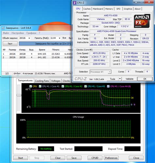Click the 23.6336 ГФлопс пик status entry
The image size is (155, 163).
45,73
